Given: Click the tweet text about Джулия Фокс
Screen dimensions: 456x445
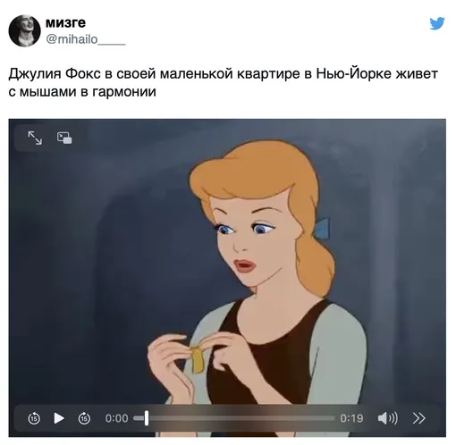Looking at the screenshot, I should pos(224,82).
